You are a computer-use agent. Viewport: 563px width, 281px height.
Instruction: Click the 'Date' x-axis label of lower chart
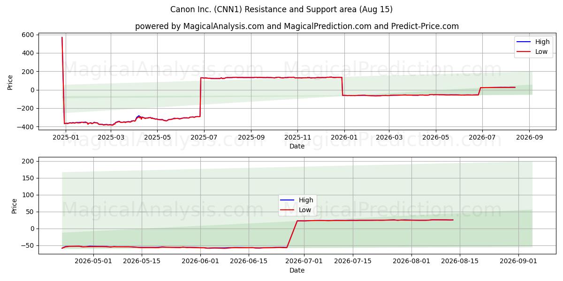(297, 270)
